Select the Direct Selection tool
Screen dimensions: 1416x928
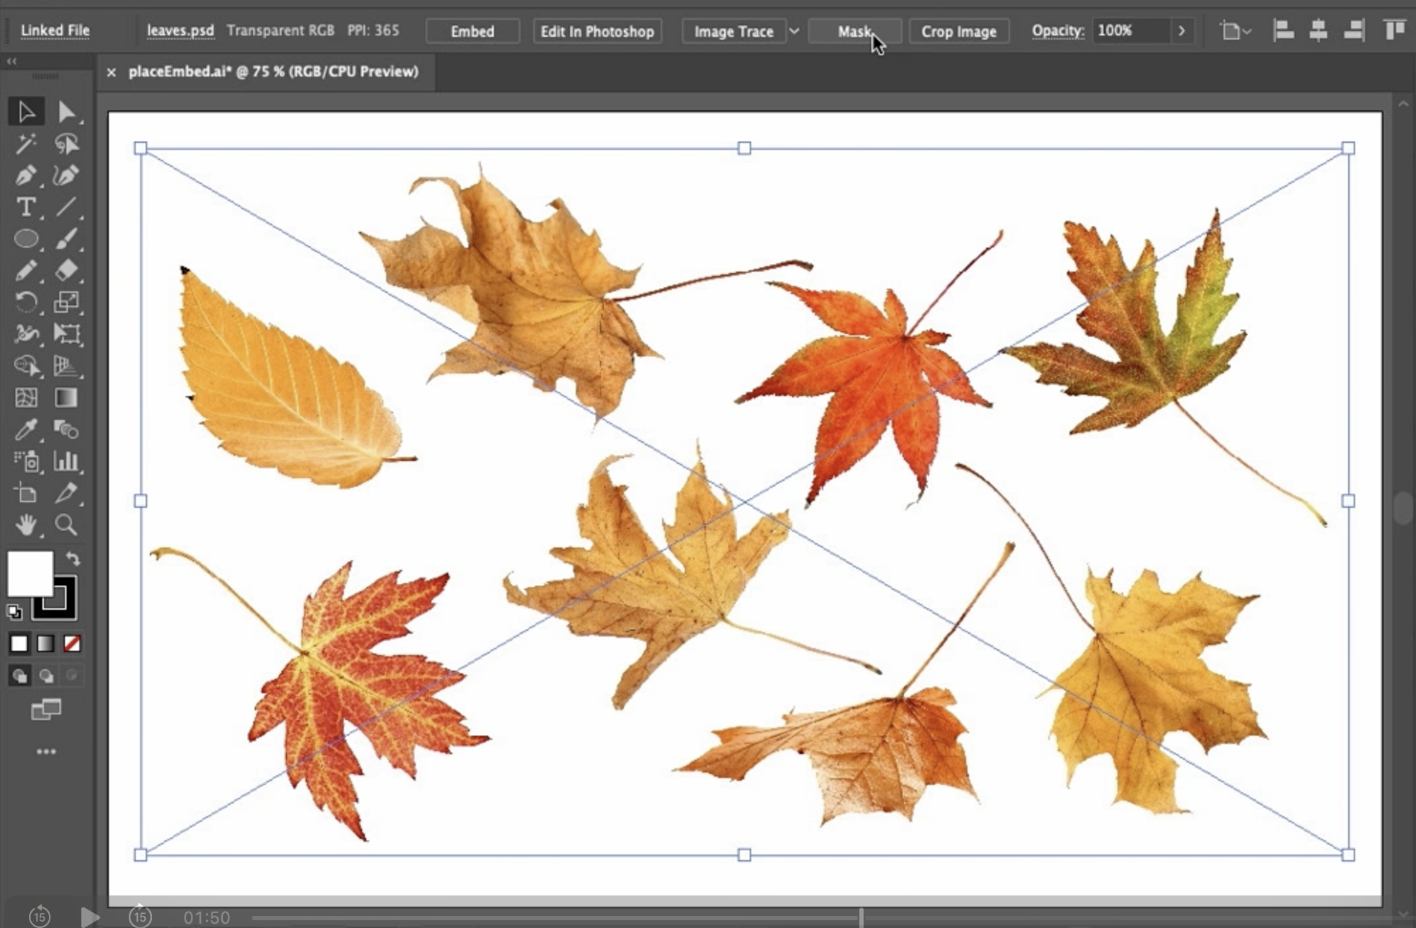point(66,112)
